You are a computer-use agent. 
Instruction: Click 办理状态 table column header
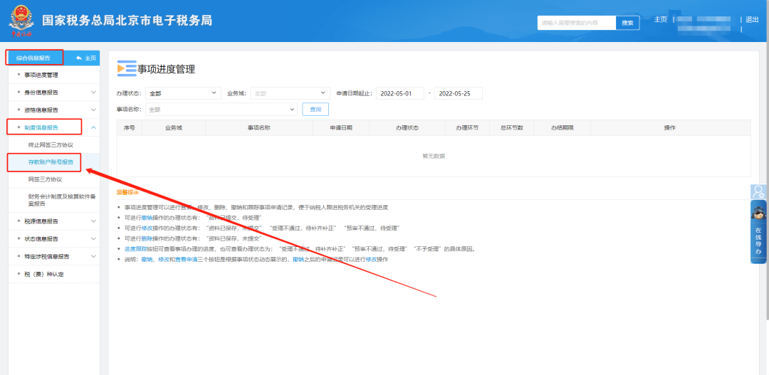407,127
